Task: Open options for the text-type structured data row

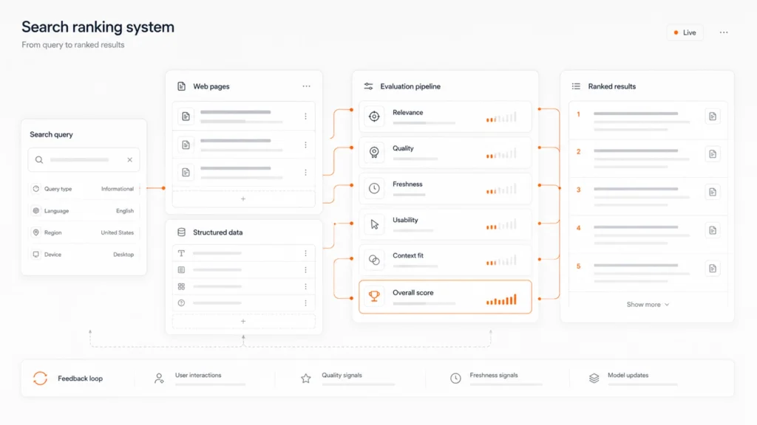Action: pyautogui.click(x=305, y=253)
